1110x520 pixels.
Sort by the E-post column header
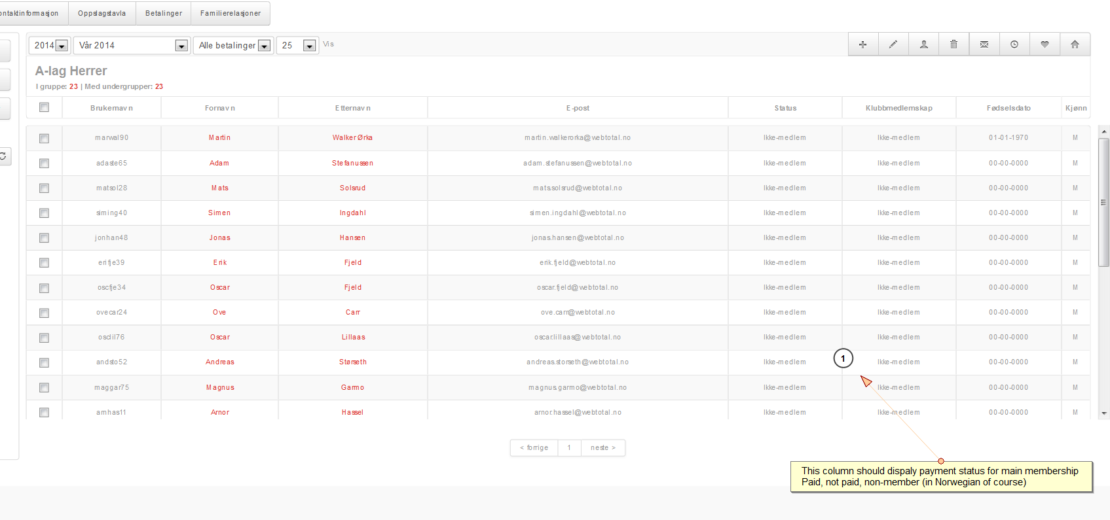tap(578, 108)
